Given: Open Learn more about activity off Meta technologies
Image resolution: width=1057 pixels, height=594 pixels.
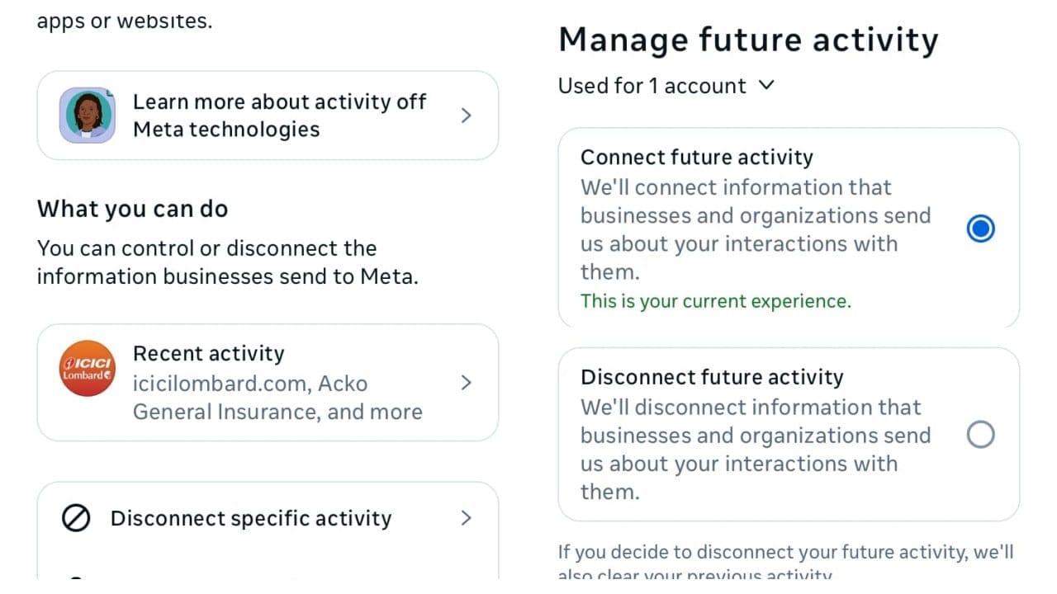Looking at the screenshot, I should point(279,115).
